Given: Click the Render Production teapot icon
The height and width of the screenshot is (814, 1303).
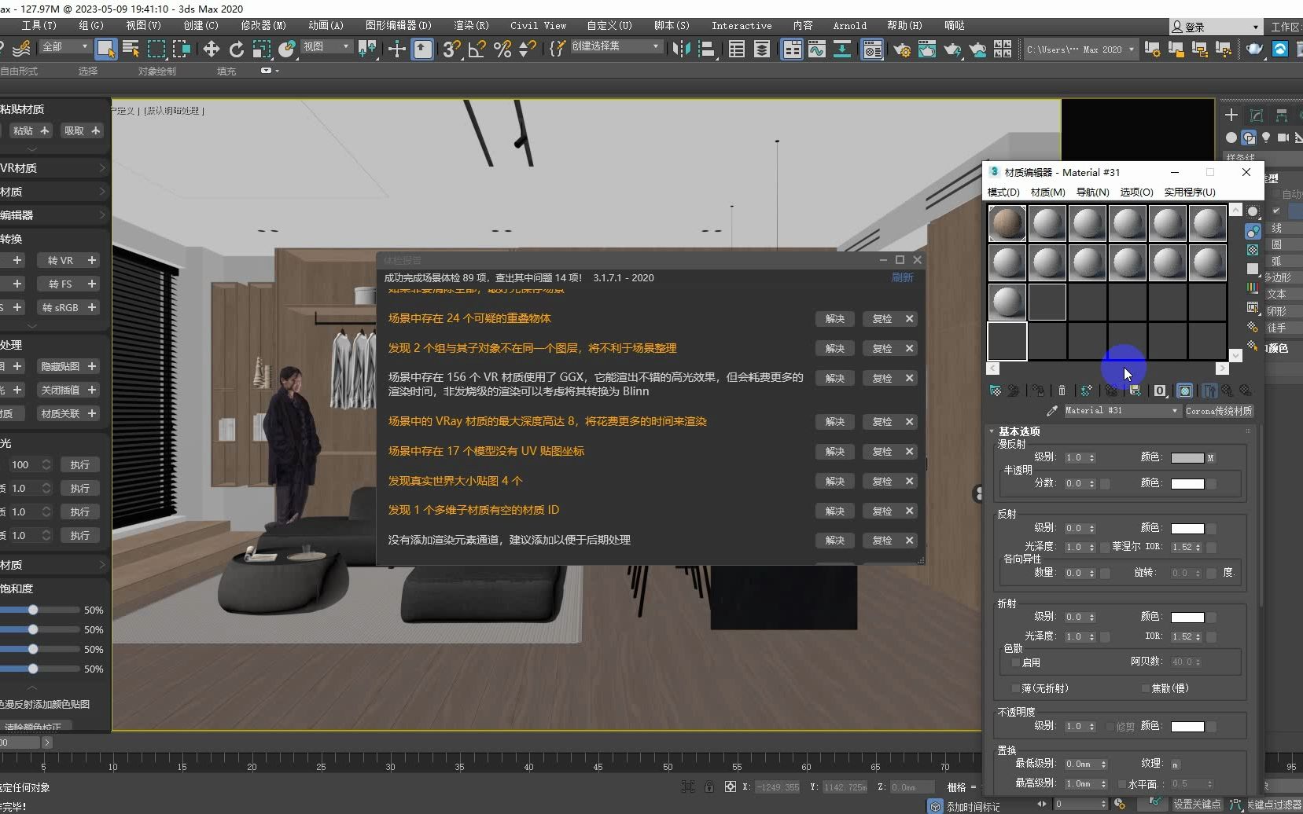Looking at the screenshot, I should pos(929,49).
